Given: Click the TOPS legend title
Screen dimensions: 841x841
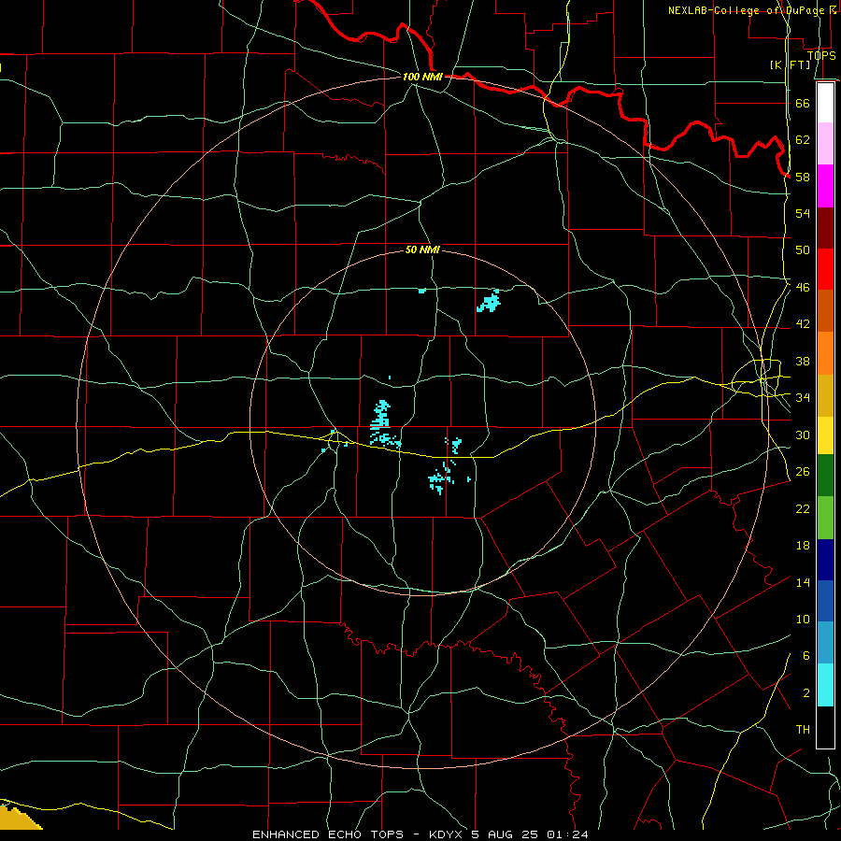Looking at the screenshot, I should tap(821, 55).
